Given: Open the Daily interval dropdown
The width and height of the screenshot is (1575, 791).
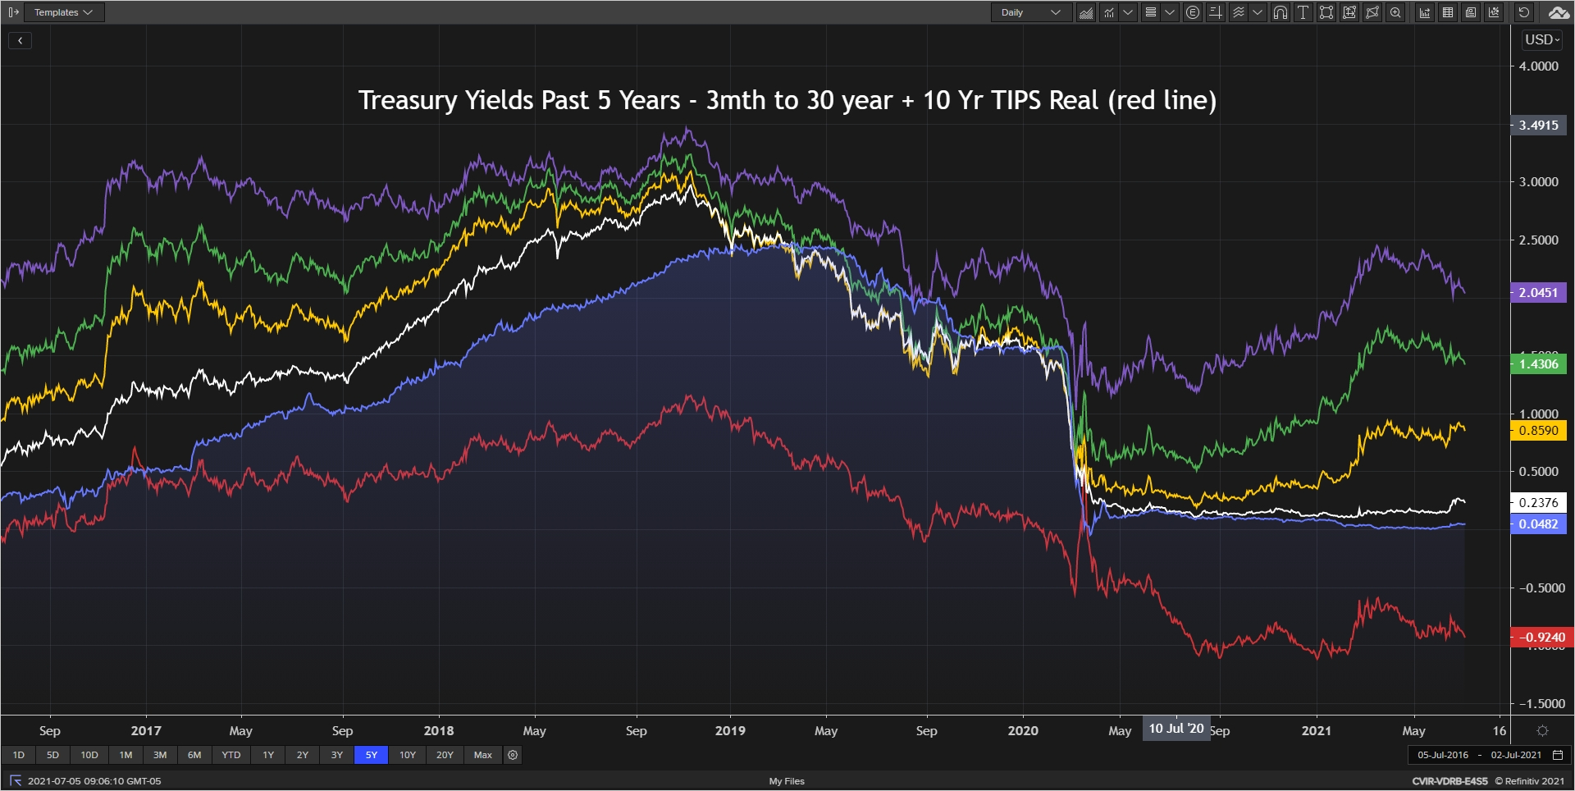Looking at the screenshot, I should coord(1030,12).
